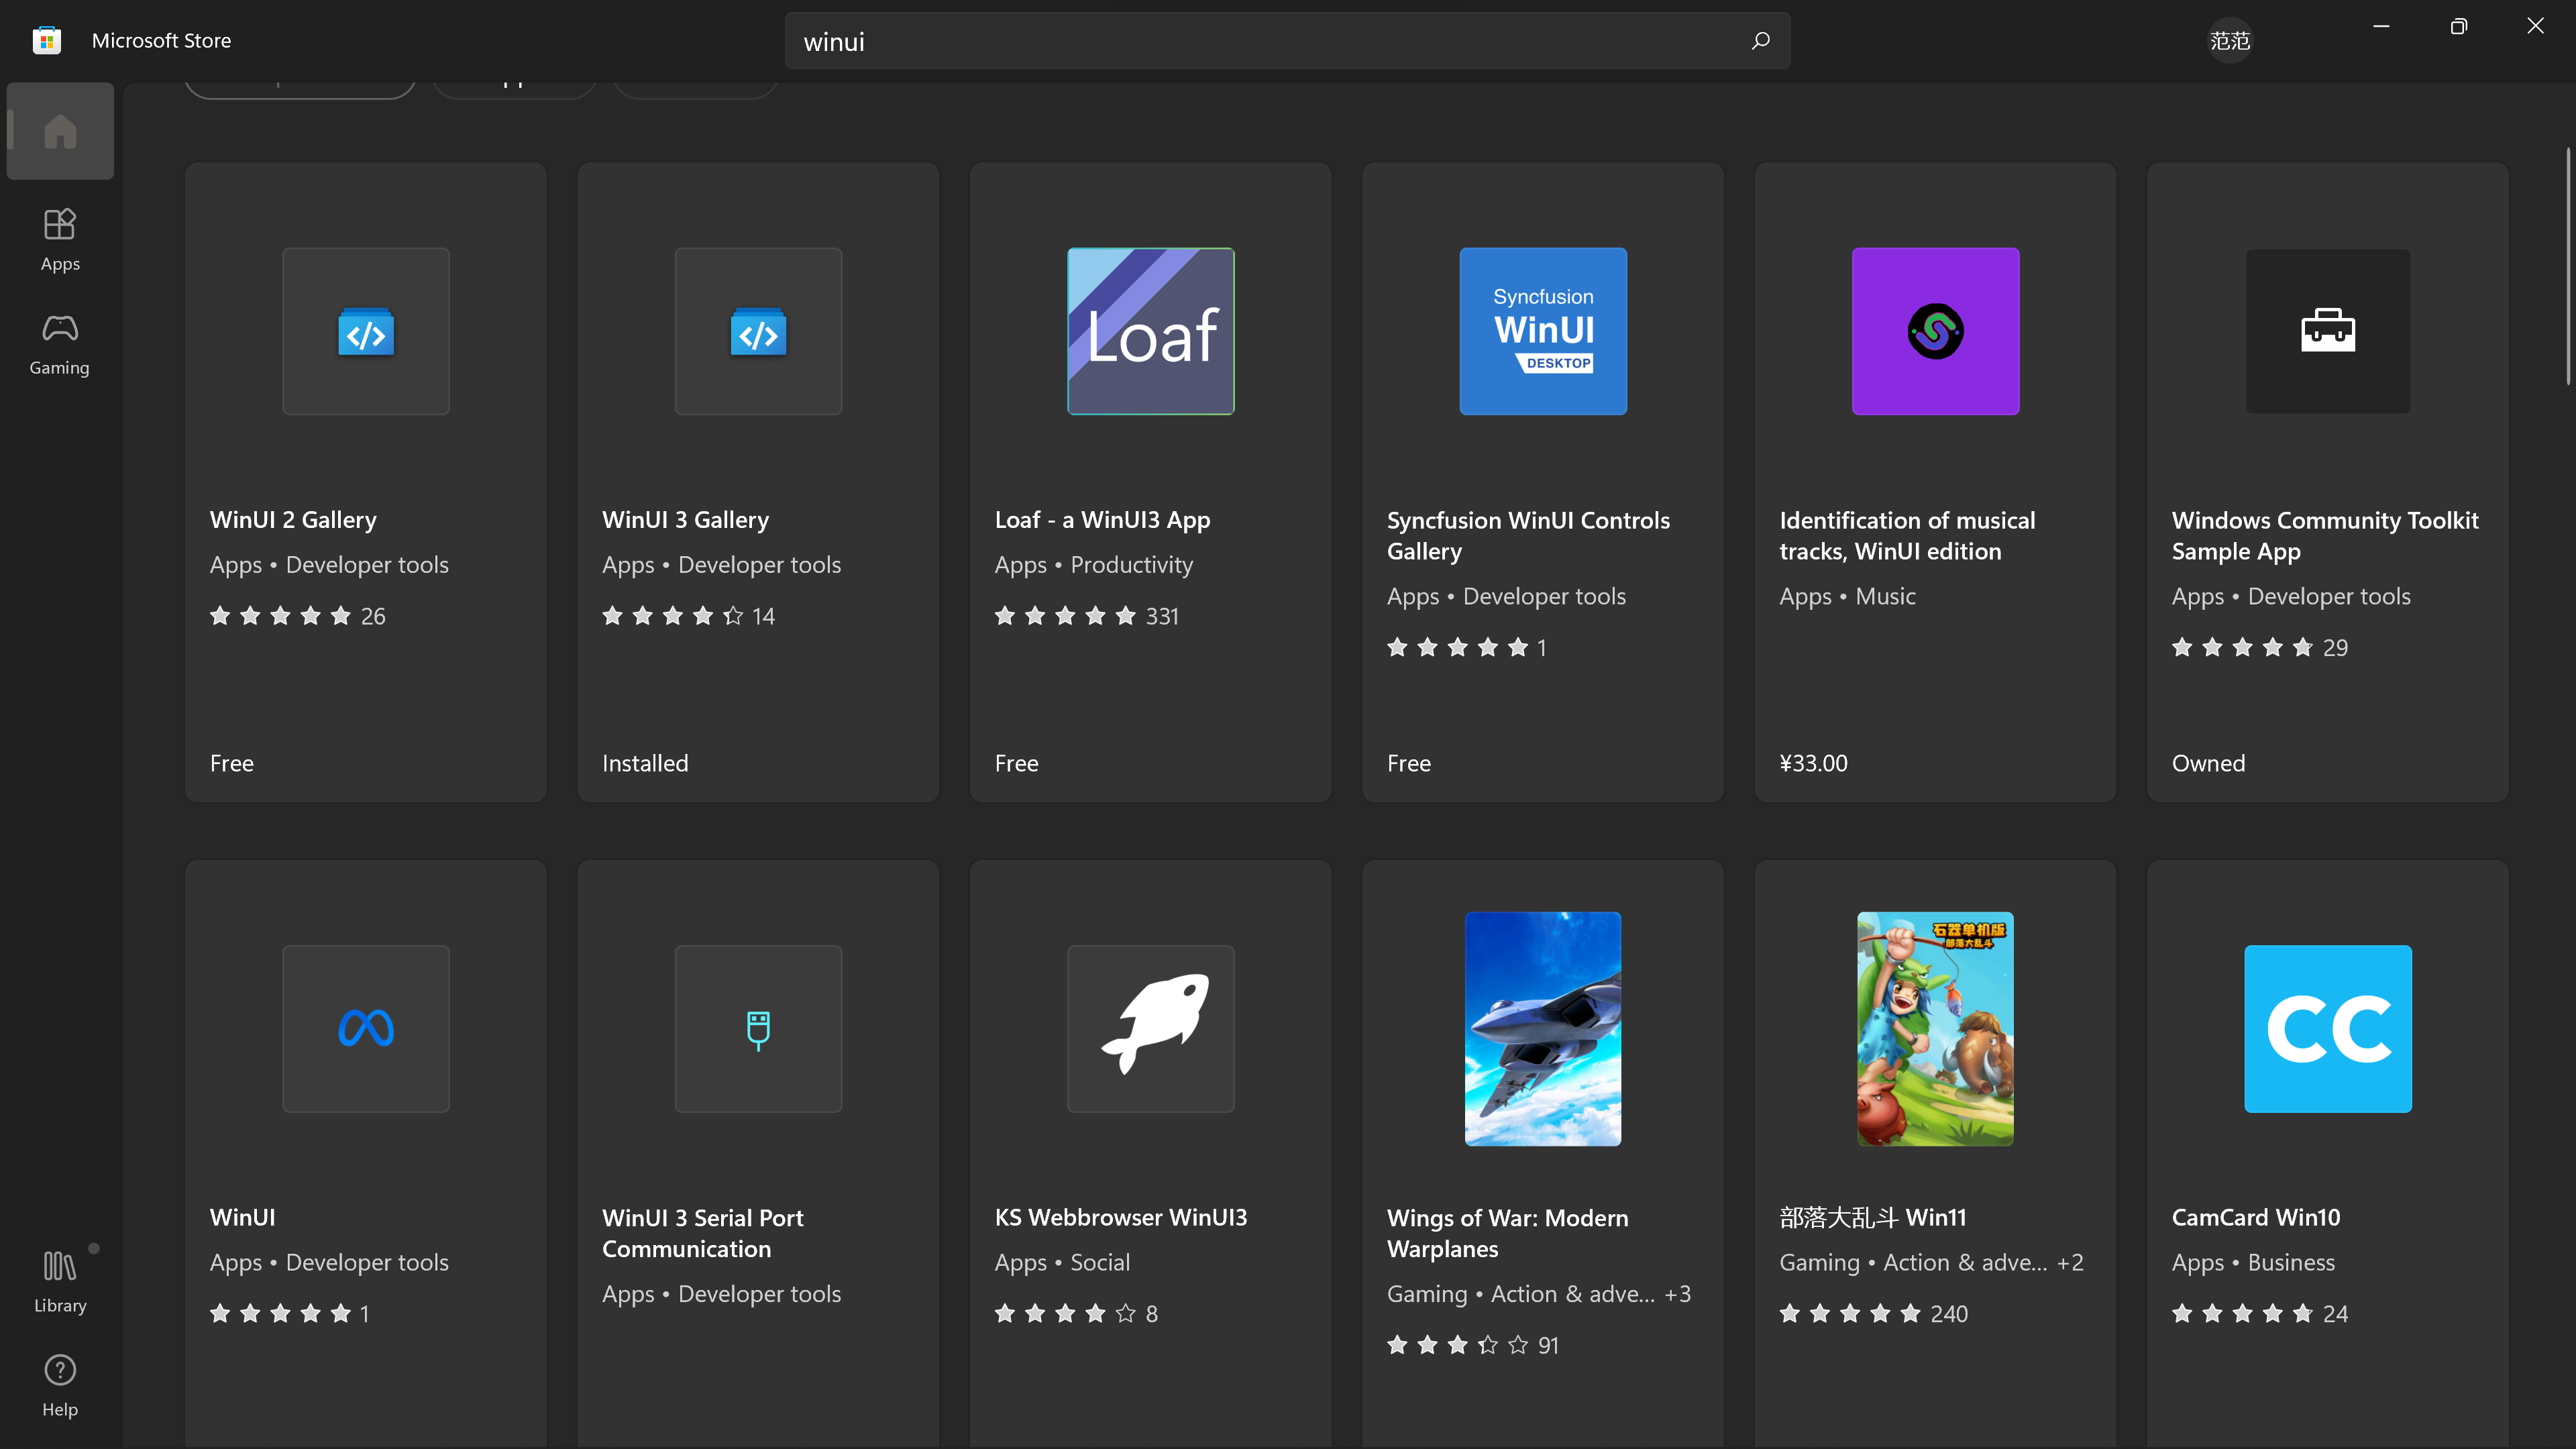The width and height of the screenshot is (2576, 1449).
Task: Click the Microsoft Store logo
Action: coord(46,39)
